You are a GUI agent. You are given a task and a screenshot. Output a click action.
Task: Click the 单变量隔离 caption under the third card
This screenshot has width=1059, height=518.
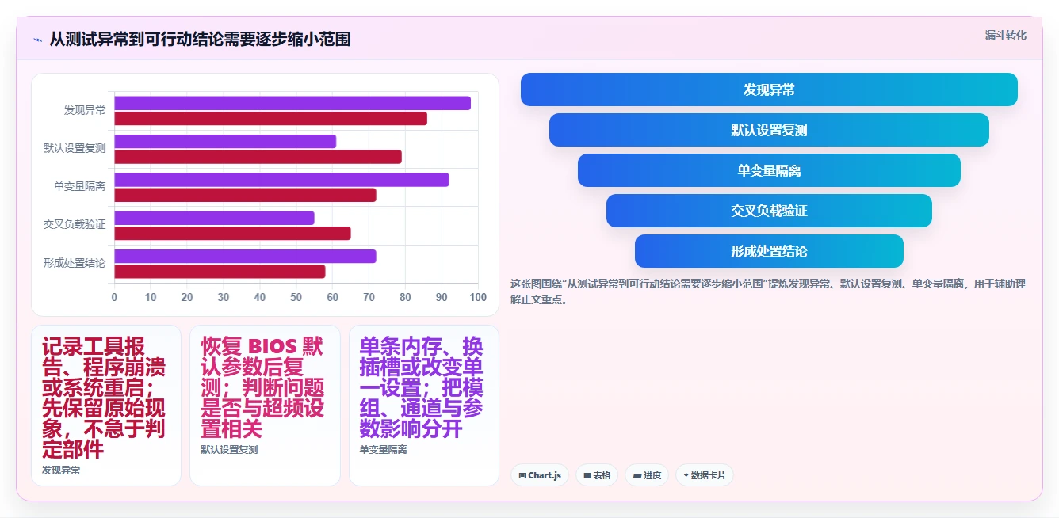[x=384, y=450]
